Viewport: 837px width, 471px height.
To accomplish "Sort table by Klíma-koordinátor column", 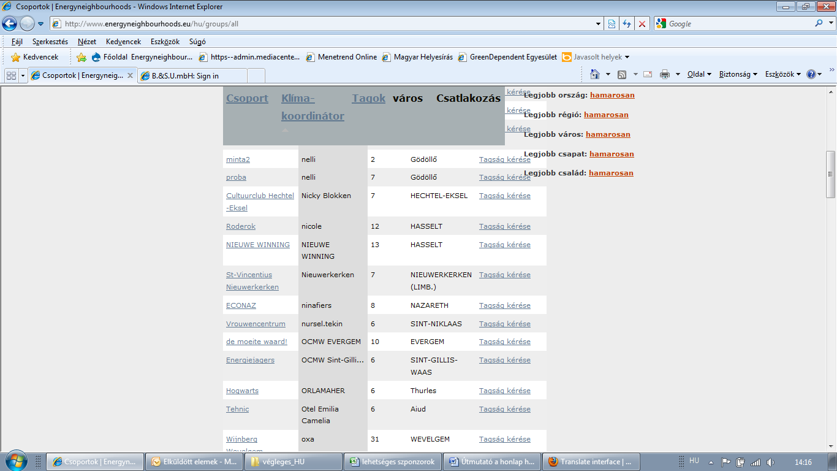I will tap(312, 107).
